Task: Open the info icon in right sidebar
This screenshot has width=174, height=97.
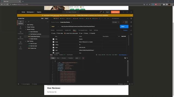Action: coord(131,34)
